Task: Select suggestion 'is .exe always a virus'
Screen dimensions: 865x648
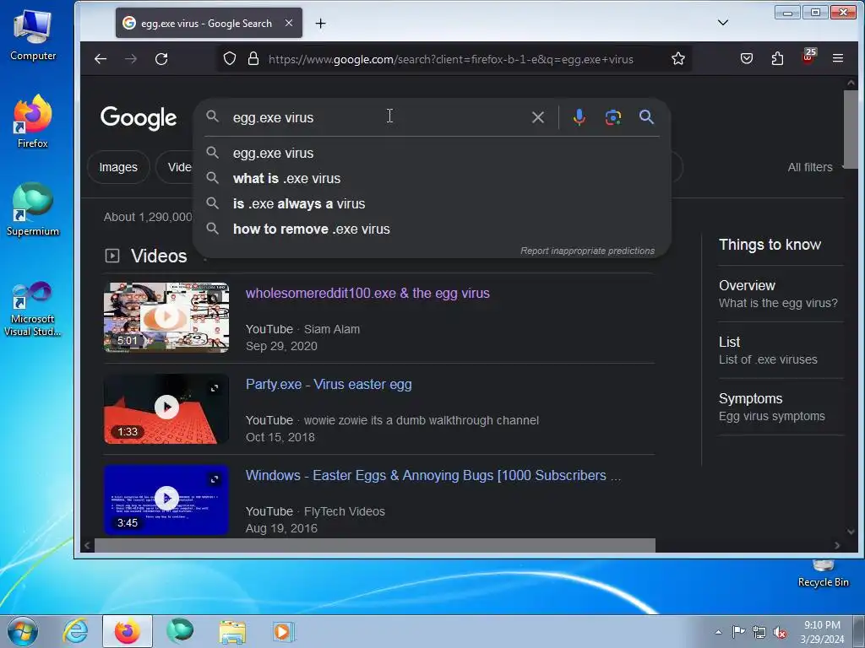Action: click(x=432, y=204)
